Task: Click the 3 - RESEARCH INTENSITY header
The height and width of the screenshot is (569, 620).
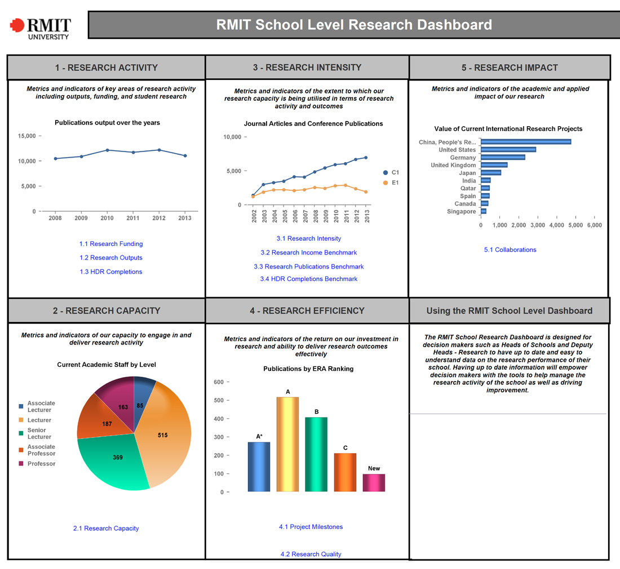Action: (307, 68)
